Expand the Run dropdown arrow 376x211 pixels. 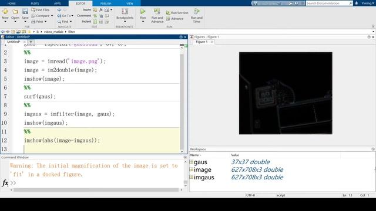pos(143,22)
